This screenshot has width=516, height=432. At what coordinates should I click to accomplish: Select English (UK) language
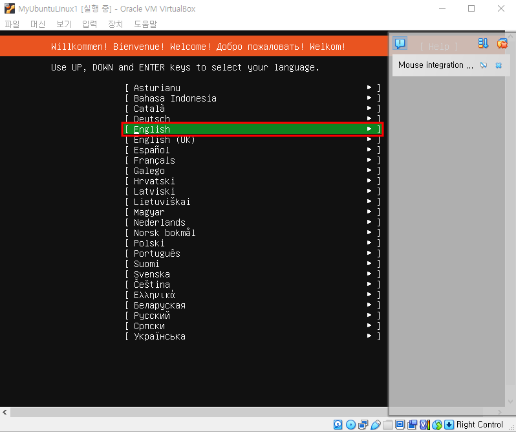[252, 140]
